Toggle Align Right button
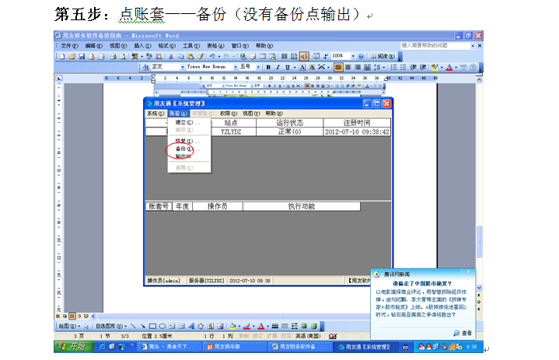The height and width of the screenshot is (360, 559). point(358,67)
